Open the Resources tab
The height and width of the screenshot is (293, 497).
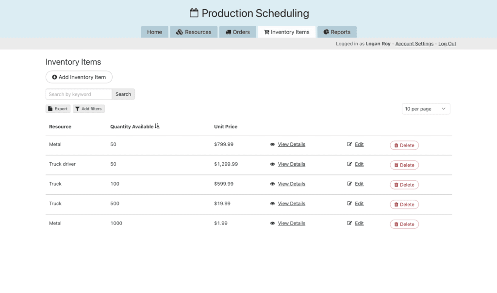[194, 32]
